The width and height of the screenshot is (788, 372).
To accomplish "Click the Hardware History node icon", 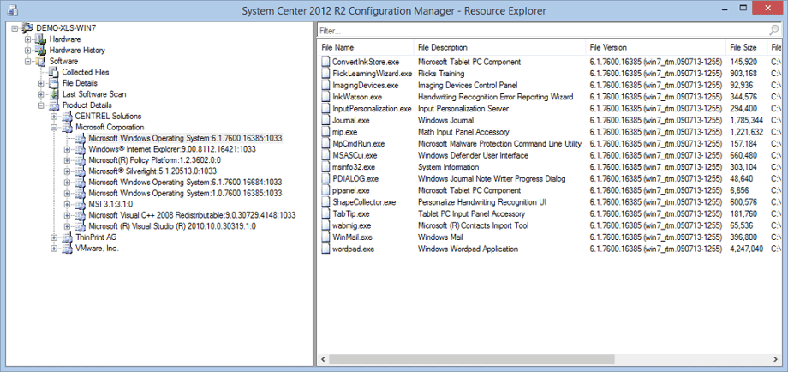I will 41,51.
